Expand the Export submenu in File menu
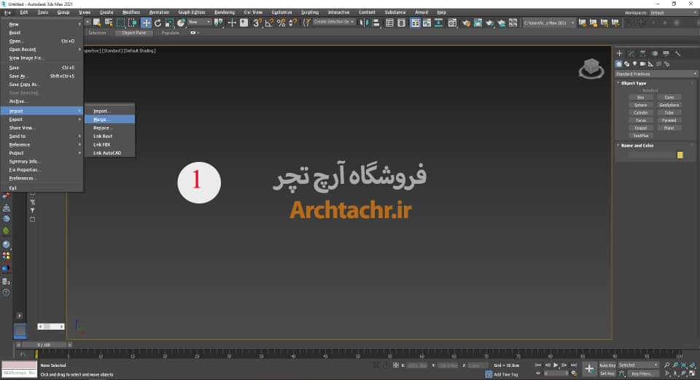Image resolution: width=700 pixels, height=380 pixels. click(42, 119)
